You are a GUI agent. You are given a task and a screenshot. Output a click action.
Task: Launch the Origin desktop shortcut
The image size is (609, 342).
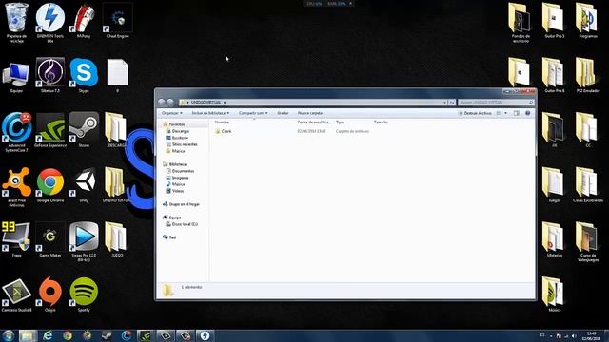click(x=50, y=294)
